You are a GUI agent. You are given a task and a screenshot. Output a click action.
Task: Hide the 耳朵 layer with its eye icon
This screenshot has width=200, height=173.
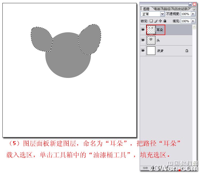[143, 30]
